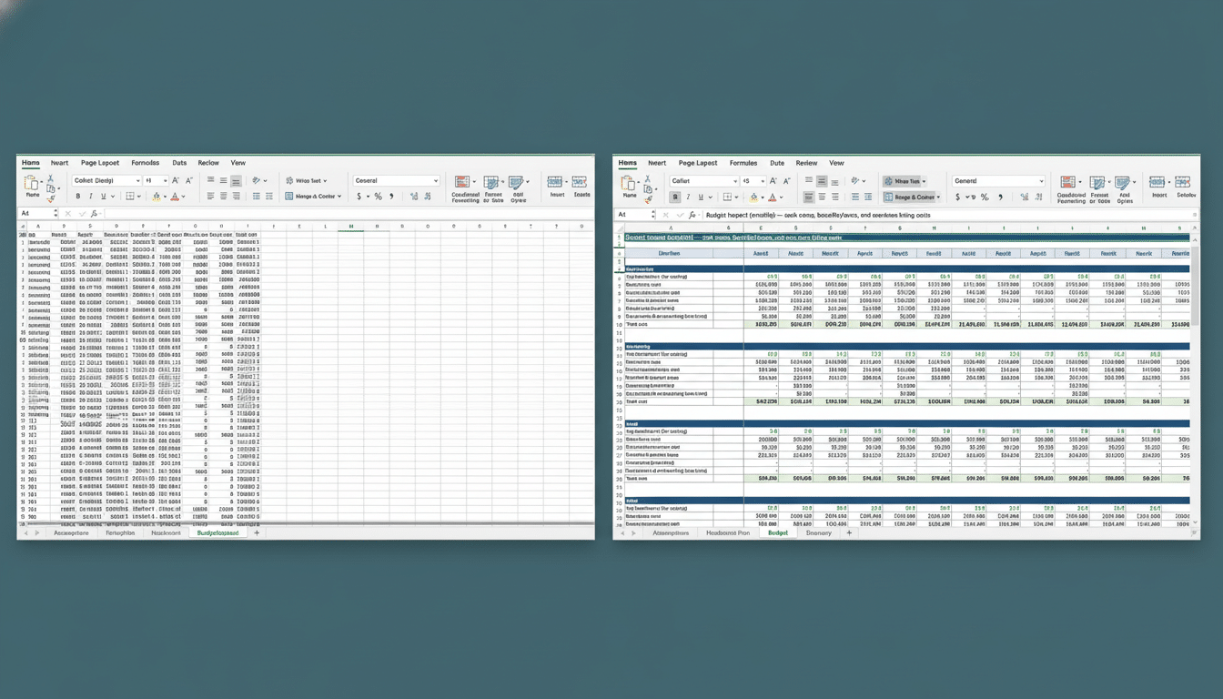Open the font name dropdown in left window
This screenshot has height=699, width=1223.
[137, 181]
